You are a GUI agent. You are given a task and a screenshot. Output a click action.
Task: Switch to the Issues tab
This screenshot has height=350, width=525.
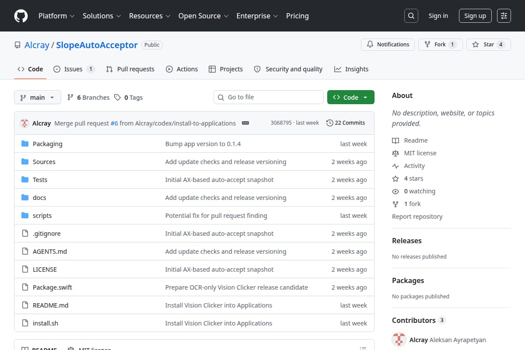click(x=74, y=69)
